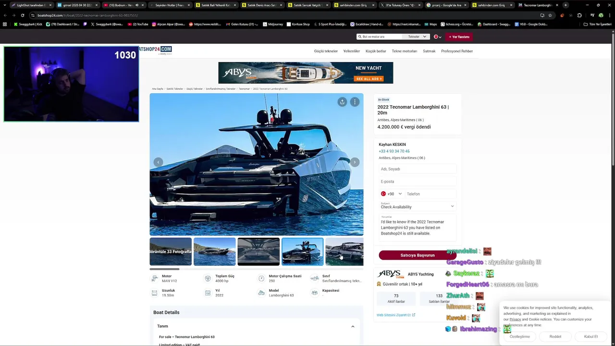This screenshot has height=346, width=615.
Task: Click Kabul Et on cookie banner
Action: point(591,336)
